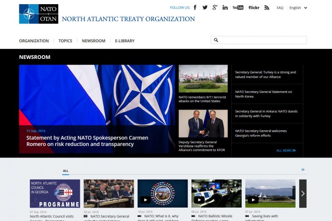Screen dimensions: 332x221
Task: Click the council meeting photo thumbnail
Action: (x=109, y=193)
